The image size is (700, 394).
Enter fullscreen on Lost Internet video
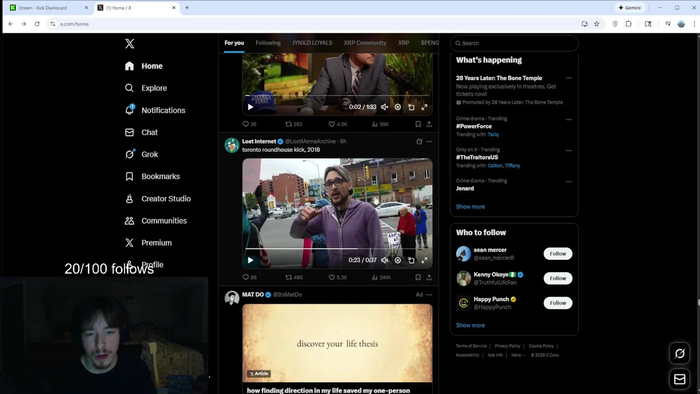424,260
